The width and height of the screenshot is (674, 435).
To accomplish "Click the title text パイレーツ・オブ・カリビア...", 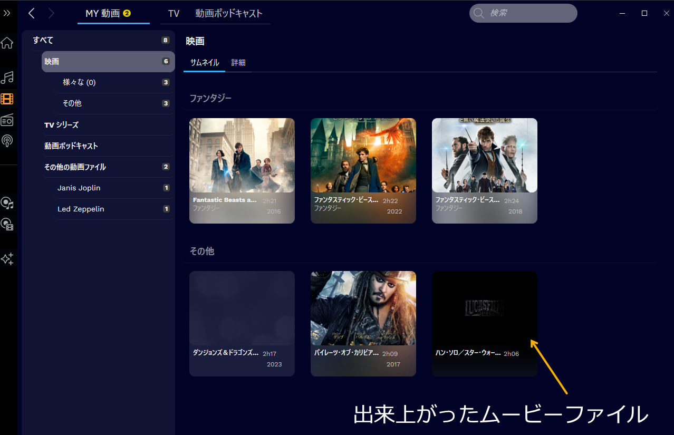I will 346,353.
